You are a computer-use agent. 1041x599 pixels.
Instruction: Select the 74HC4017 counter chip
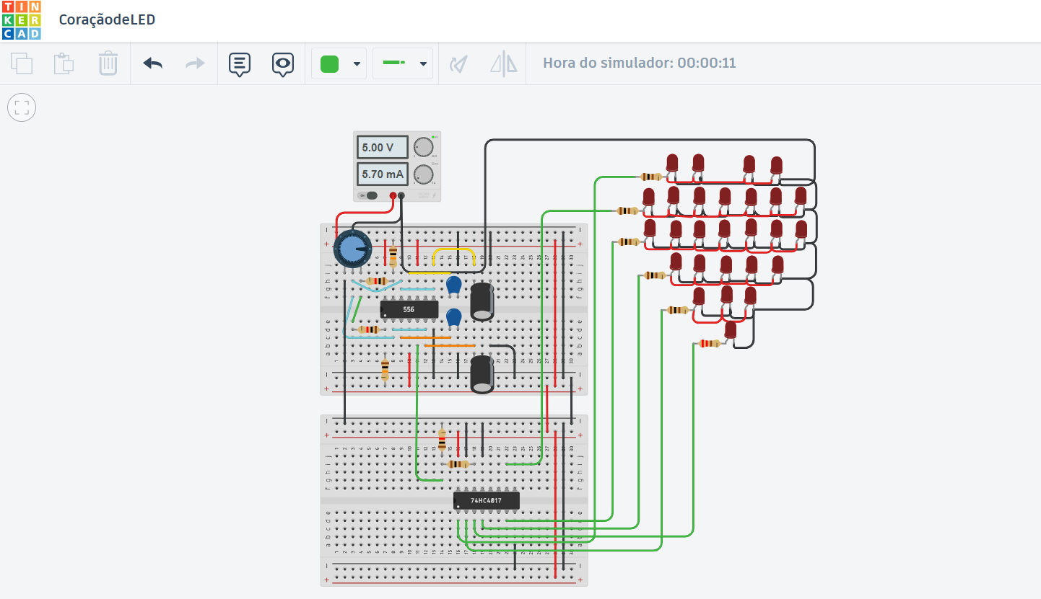pos(487,500)
